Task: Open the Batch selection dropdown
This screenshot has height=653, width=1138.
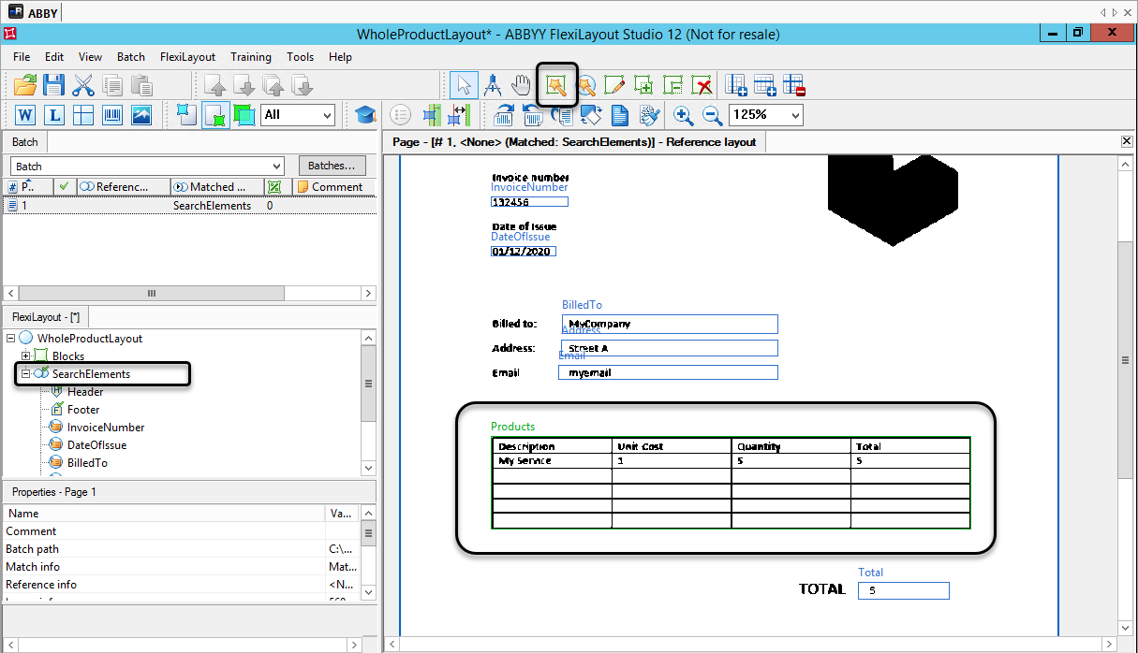Action: (x=147, y=166)
